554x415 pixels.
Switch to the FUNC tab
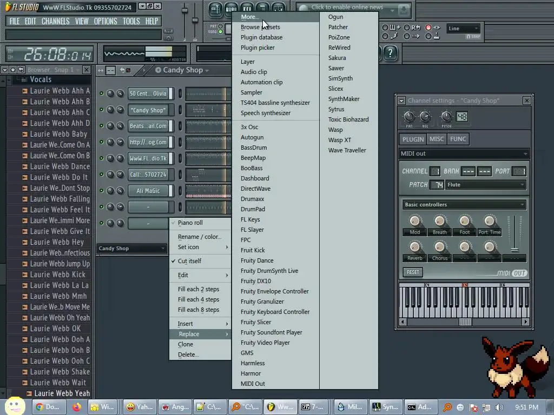[x=458, y=139]
